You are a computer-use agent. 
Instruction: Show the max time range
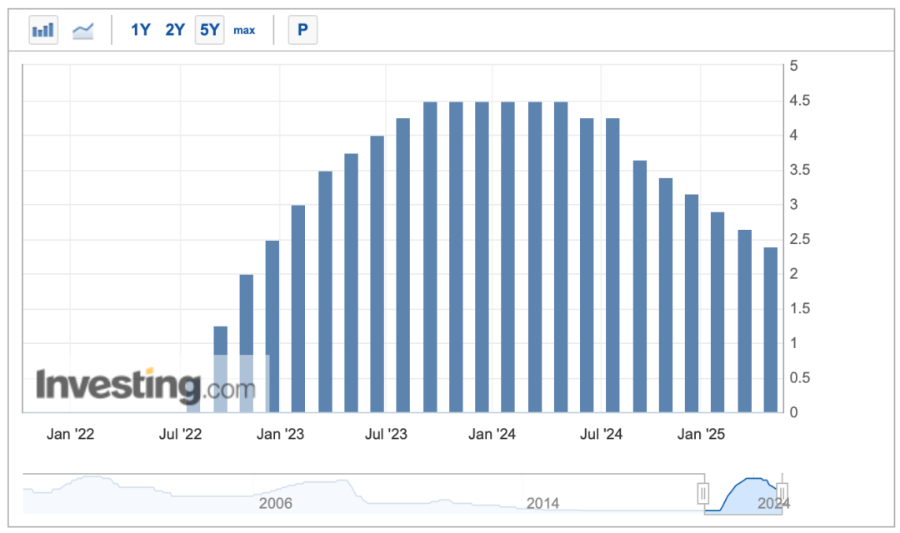[x=244, y=31]
